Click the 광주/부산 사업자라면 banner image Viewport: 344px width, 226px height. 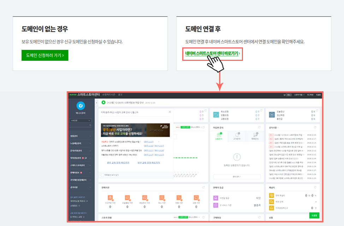point(135,130)
